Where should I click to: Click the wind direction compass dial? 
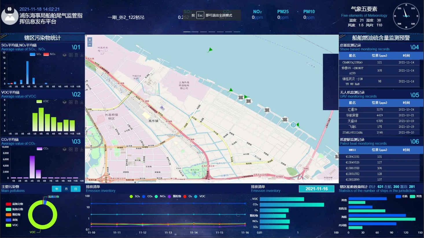coord(406,16)
